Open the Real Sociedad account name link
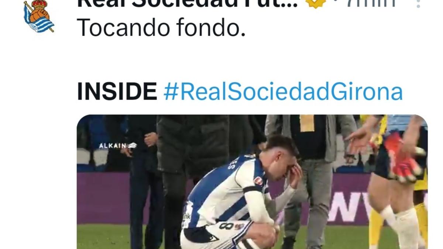 pos(188,4)
